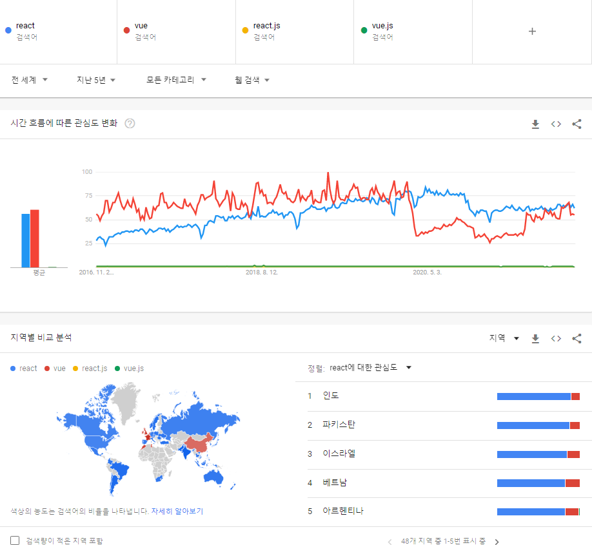The width and height of the screenshot is (592, 545).
Task: Click the yellow react.js color dot in header
Action: click(246, 30)
